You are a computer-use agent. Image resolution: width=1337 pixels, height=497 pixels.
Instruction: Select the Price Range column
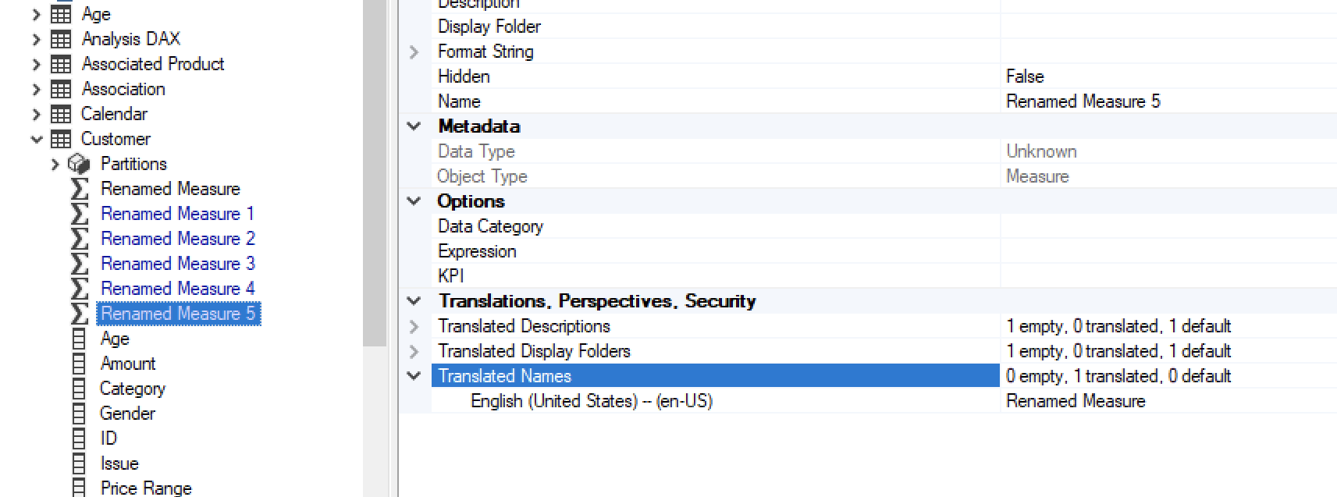tap(145, 488)
